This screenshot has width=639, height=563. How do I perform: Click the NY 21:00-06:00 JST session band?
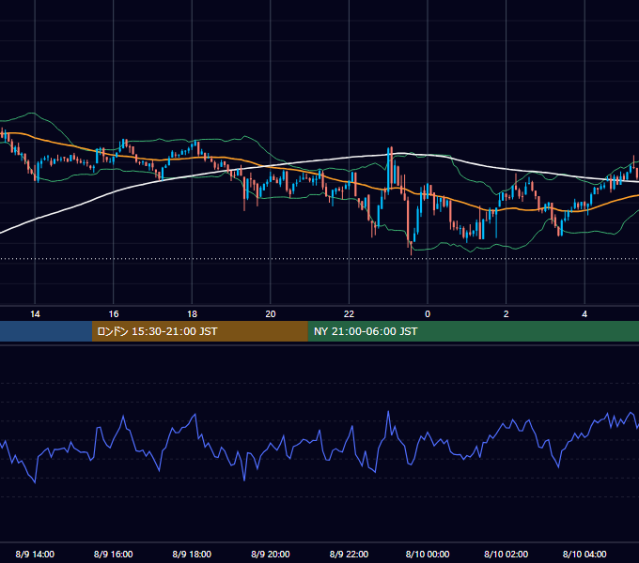[x=473, y=331]
